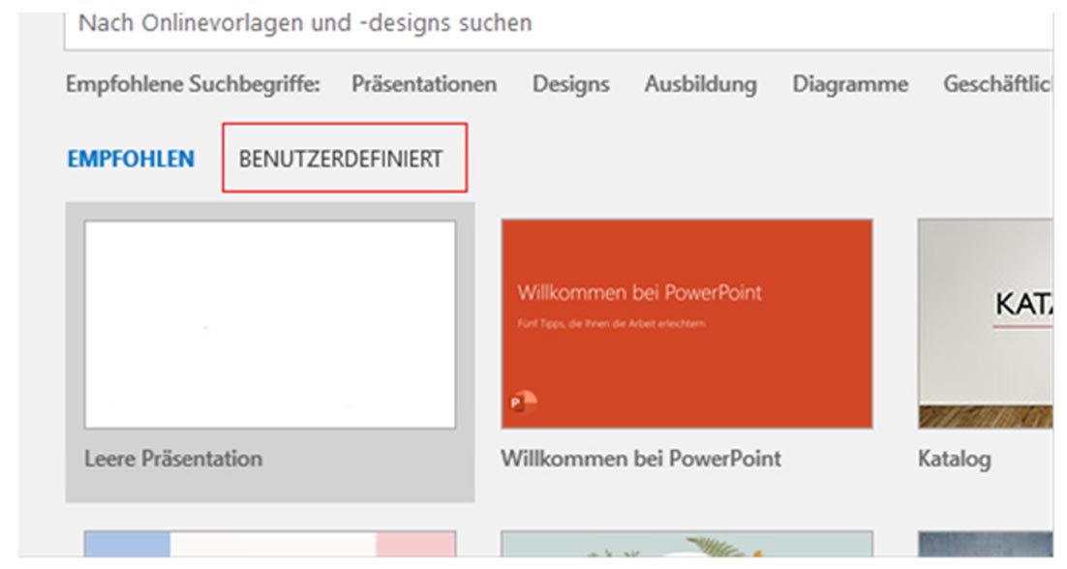Click the Katalog caption text

[954, 460]
